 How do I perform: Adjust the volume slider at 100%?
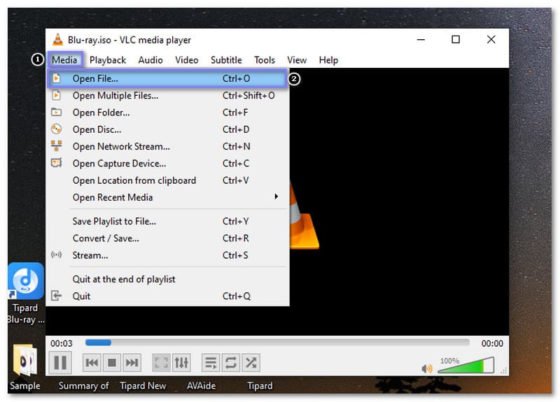coord(466,365)
